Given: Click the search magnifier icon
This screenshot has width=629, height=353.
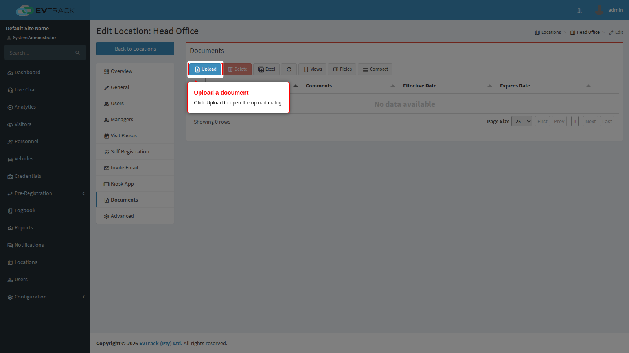Looking at the screenshot, I should [78, 53].
